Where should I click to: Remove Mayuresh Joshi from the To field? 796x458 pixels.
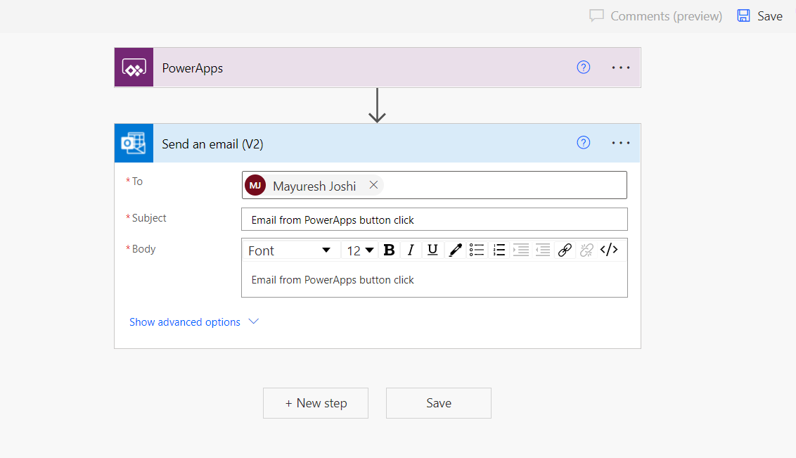(x=373, y=184)
